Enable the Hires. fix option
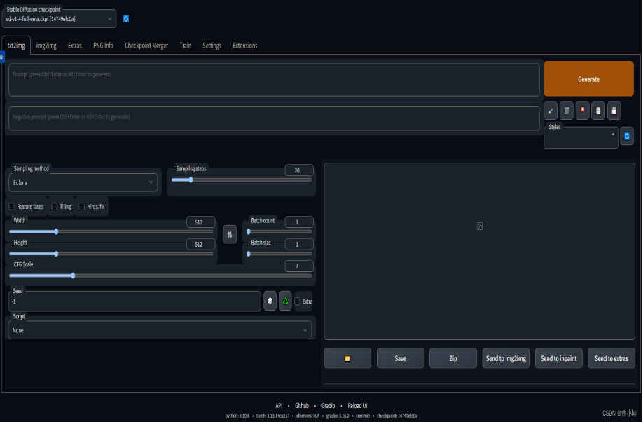The width and height of the screenshot is (643, 422). [82, 207]
